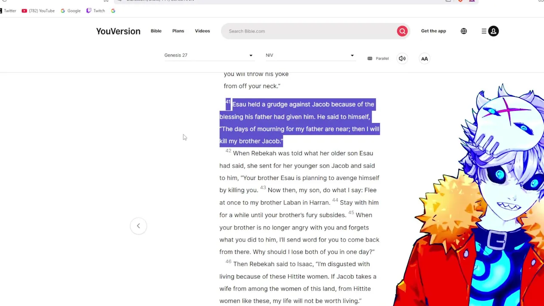Open the Bible menu item

(x=156, y=31)
